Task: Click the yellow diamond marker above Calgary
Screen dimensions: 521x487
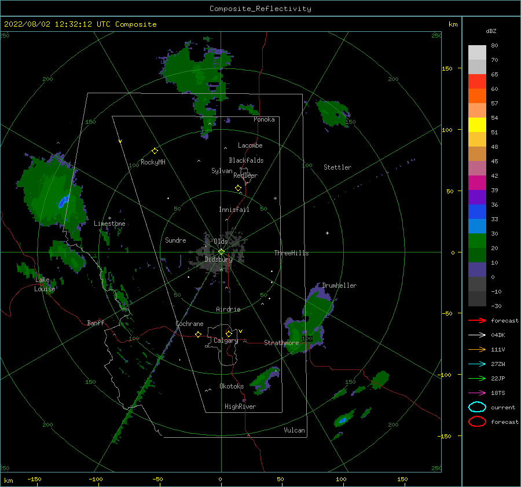Action: coord(229,334)
